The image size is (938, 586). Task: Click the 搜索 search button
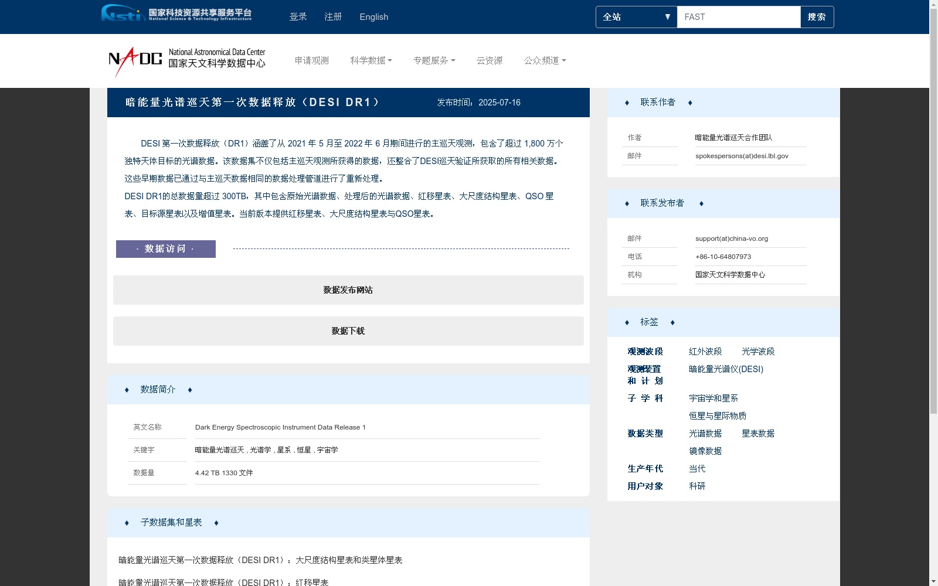[x=817, y=16]
